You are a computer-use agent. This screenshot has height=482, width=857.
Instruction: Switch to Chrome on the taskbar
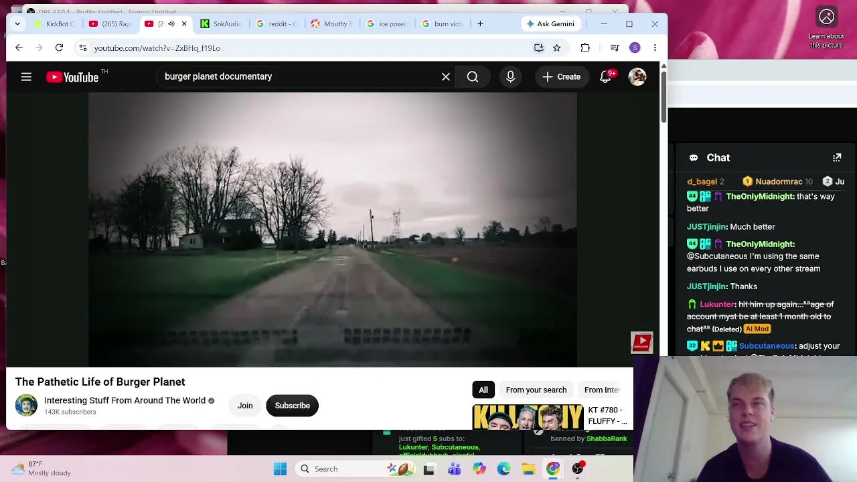(553, 469)
